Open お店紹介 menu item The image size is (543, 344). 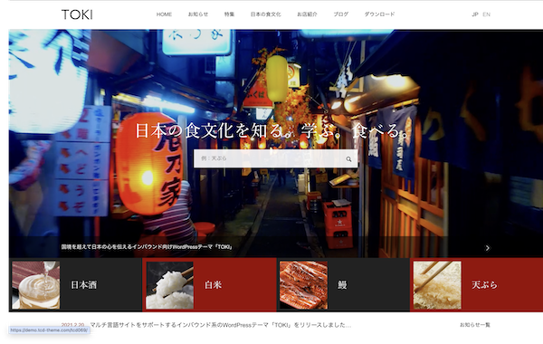307,14
